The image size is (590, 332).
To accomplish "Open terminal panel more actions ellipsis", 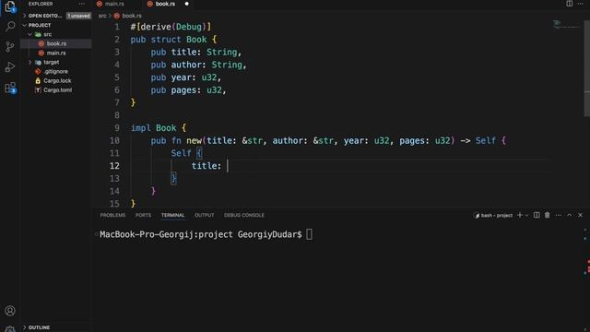I will point(559,215).
